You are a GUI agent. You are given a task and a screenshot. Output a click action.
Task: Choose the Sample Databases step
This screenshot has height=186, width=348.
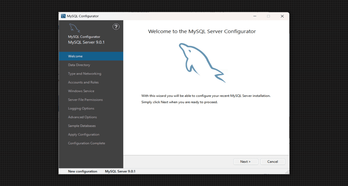pyautogui.click(x=82, y=126)
